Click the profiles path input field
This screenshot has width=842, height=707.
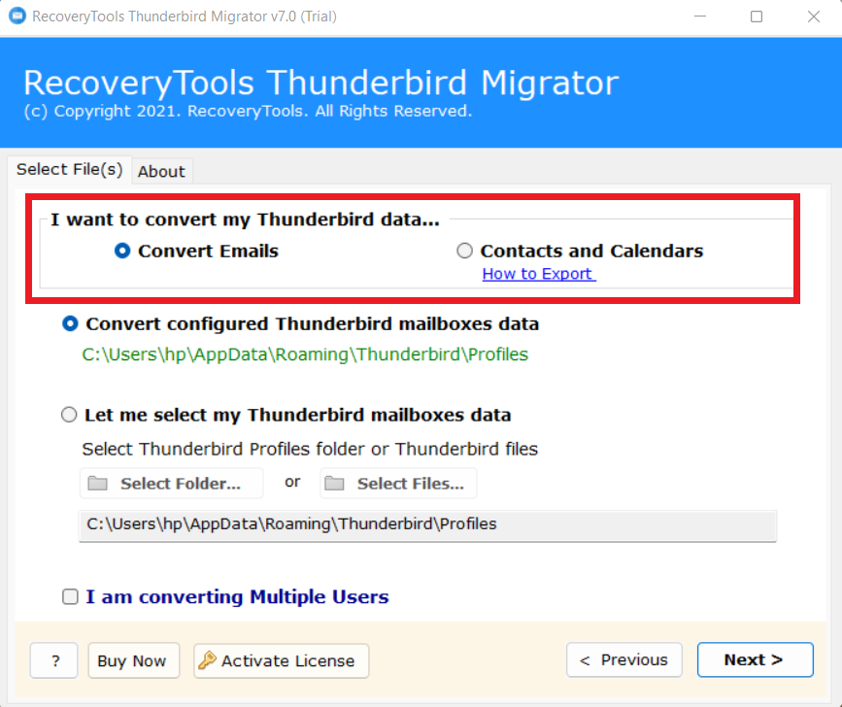427,525
